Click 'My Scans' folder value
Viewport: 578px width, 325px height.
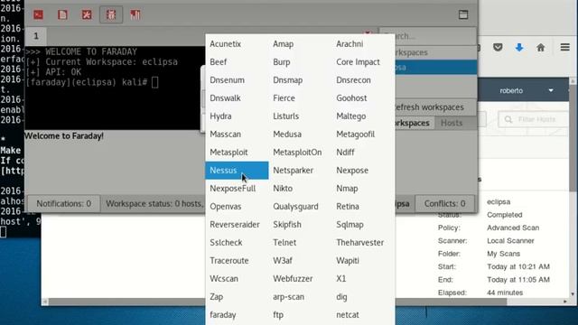tap(503, 254)
